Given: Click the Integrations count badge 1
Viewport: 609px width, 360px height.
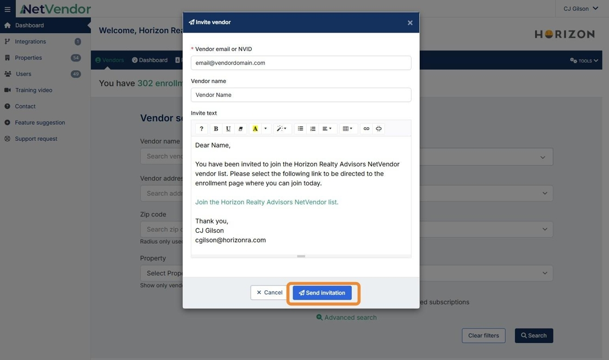Looking at the screenshot, I should (78, 41).
